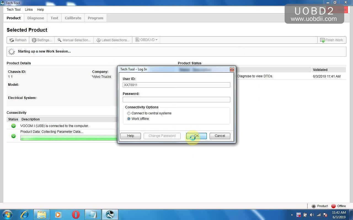Open Windows Explorer folder from taskbar
Image resolution: width=353 pixels, height=220 pixels.
(x=42, y=215)
